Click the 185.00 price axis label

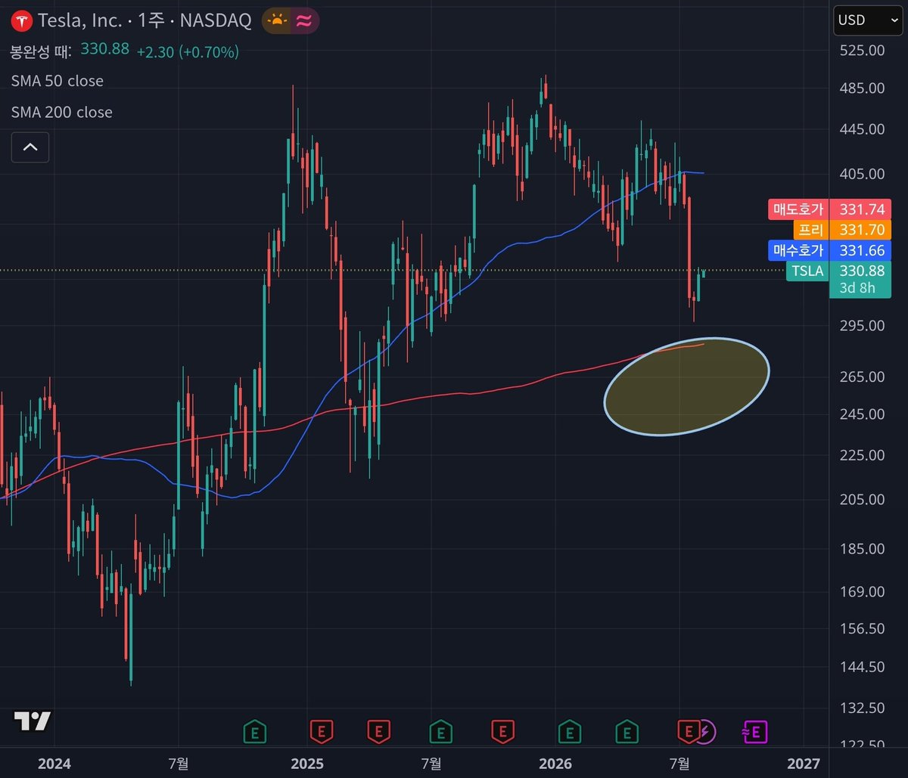[862, 549]
